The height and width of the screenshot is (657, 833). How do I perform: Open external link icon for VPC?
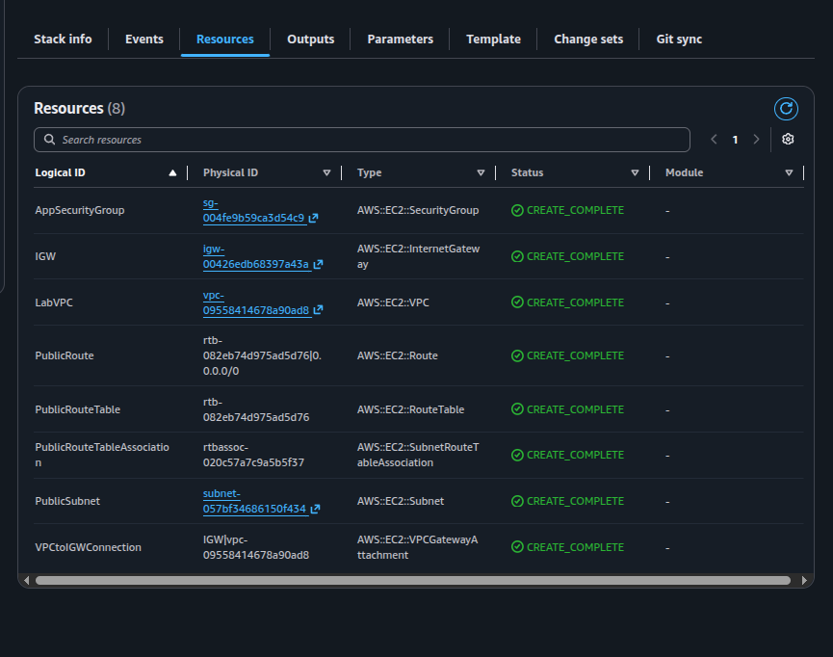pyautogui.click(x=318, y=310)
